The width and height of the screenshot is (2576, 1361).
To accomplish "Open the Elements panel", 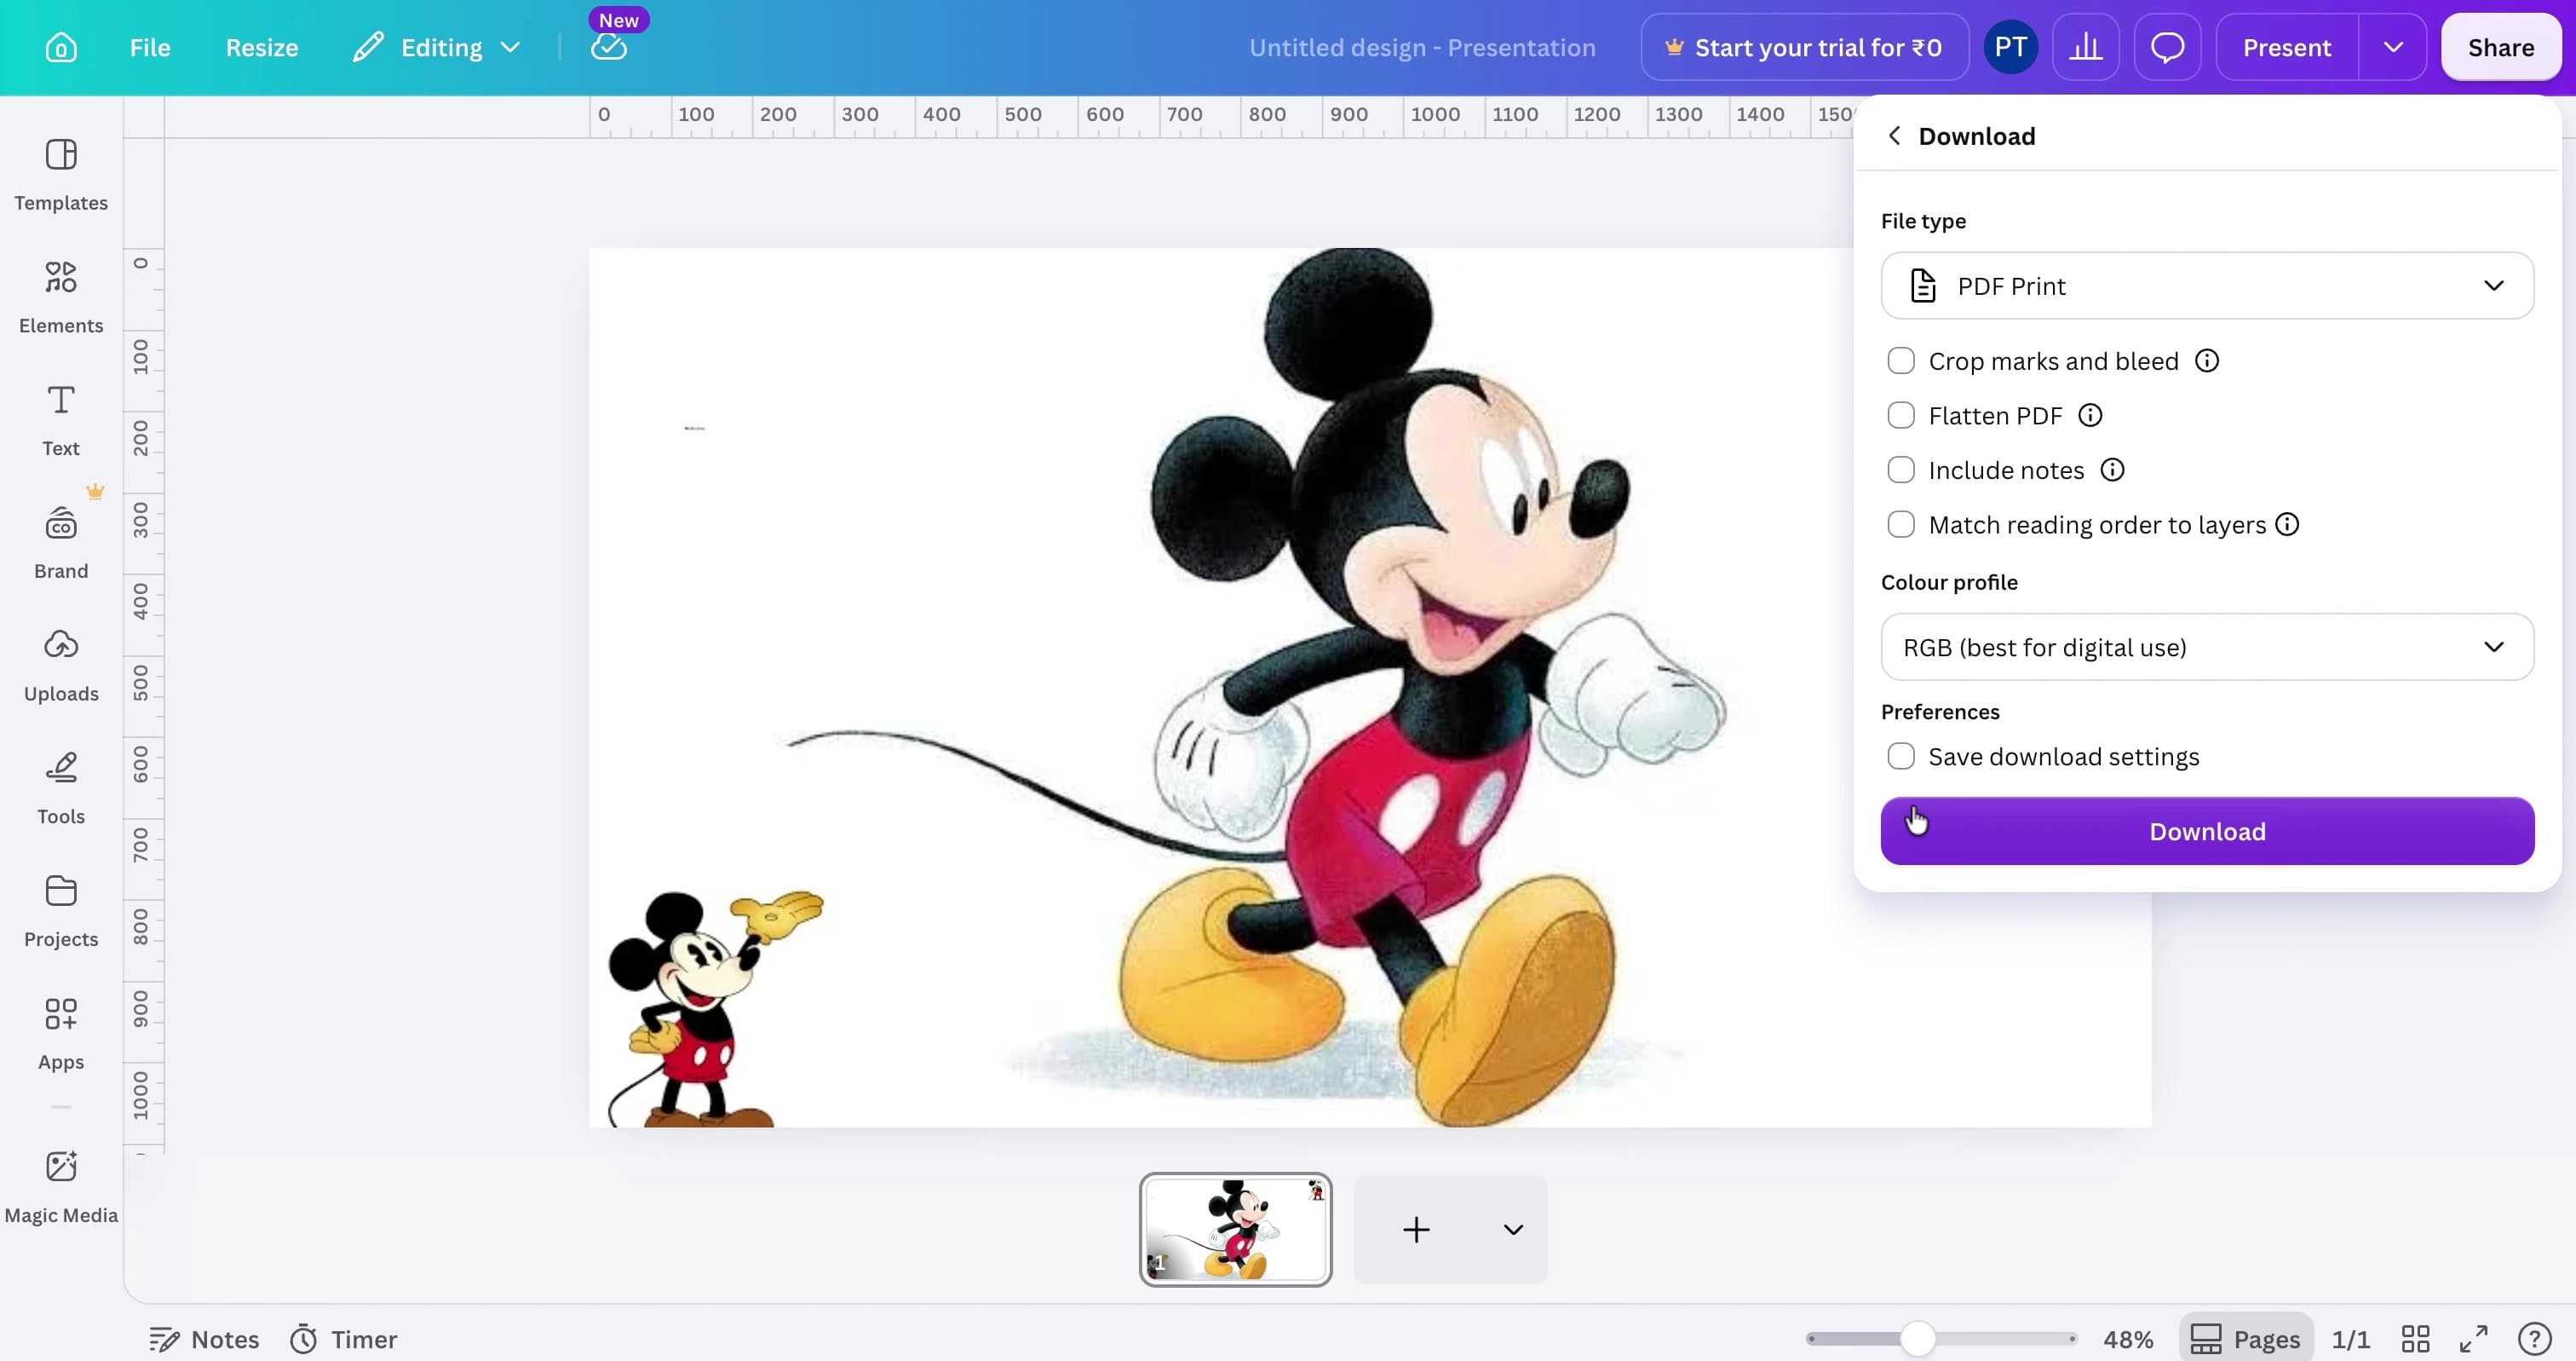I will click(x=61, y=298).
